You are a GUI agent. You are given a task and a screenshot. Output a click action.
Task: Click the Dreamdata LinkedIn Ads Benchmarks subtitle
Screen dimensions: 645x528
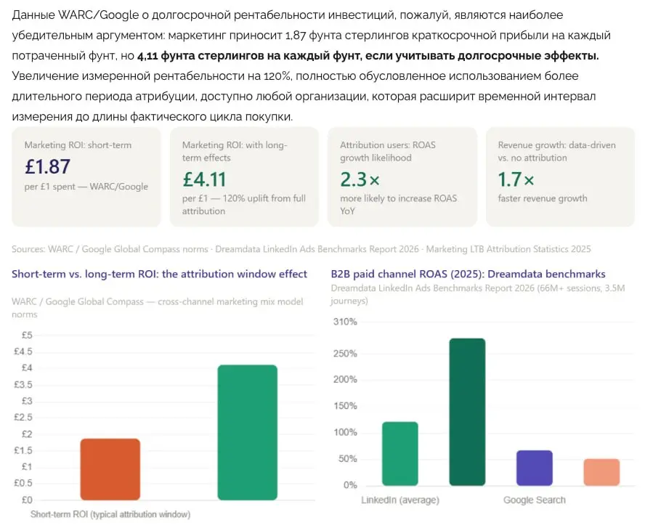[x=478, y=294]
